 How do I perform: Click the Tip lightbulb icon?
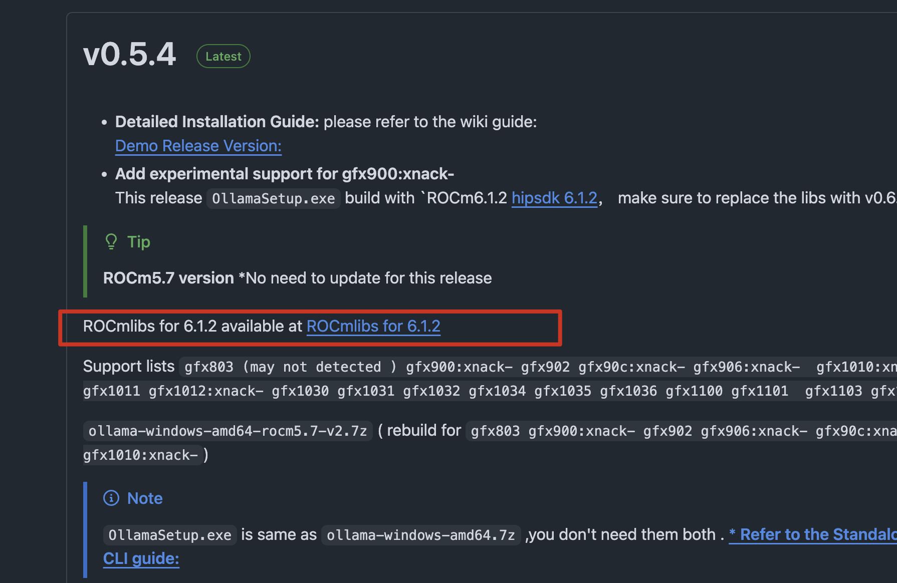point(111,242)
